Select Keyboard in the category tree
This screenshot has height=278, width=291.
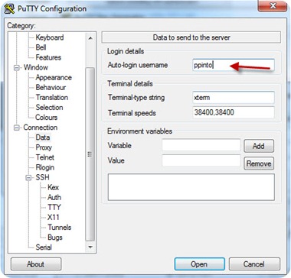[x=50, y=37]
